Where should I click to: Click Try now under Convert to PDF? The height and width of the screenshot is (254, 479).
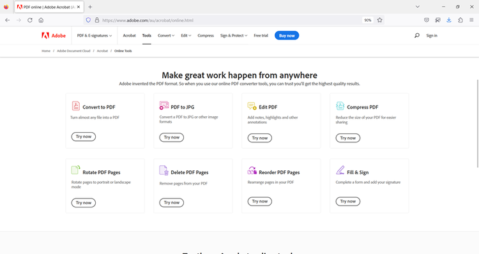(84, 137)
